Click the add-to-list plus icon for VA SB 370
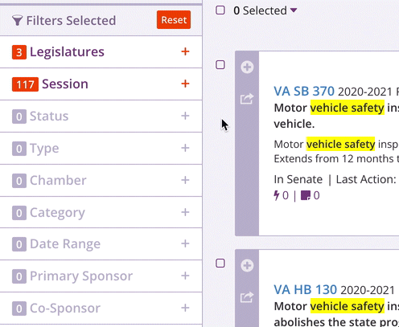 pos(247,67)
